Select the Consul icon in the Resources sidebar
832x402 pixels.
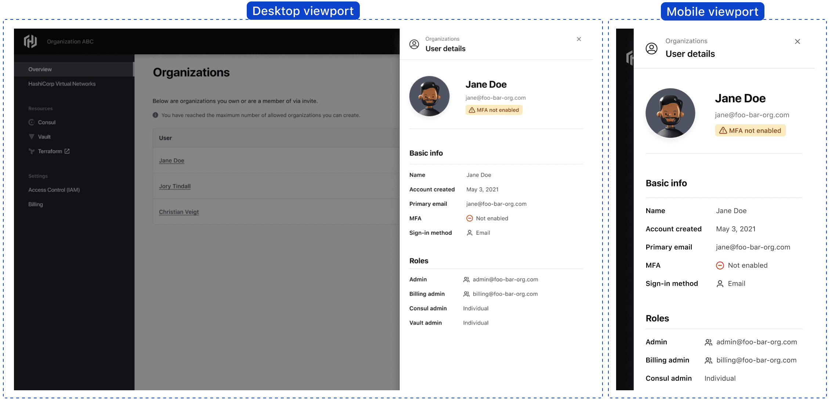[x=32, y=122]
